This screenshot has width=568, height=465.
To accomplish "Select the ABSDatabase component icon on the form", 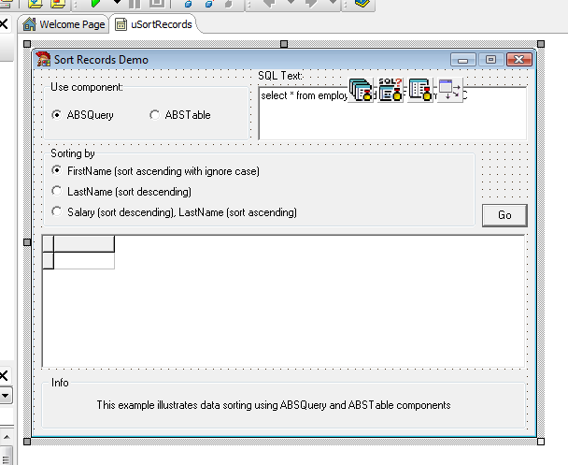I will (361, 91).
